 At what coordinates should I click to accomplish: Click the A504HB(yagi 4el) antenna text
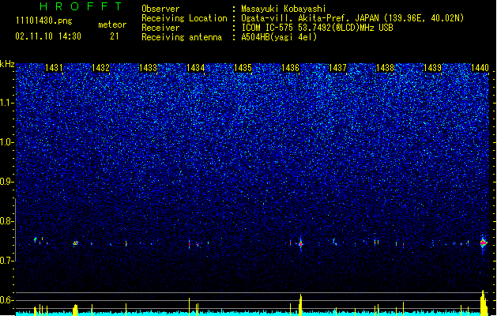(x=279, y=37)
